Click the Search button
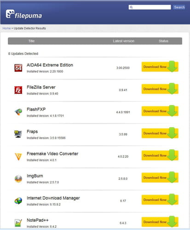The height and width of the screenshot is (230, 190). click(x=179, y=7)
